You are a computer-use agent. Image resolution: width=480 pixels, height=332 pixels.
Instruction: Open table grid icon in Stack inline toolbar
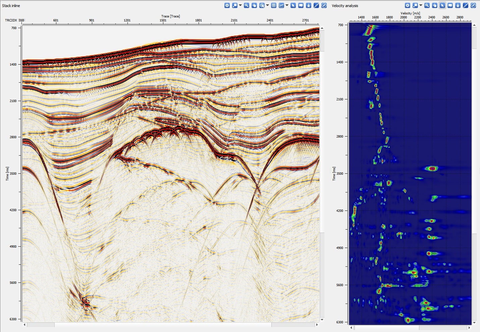pos(274,5)
